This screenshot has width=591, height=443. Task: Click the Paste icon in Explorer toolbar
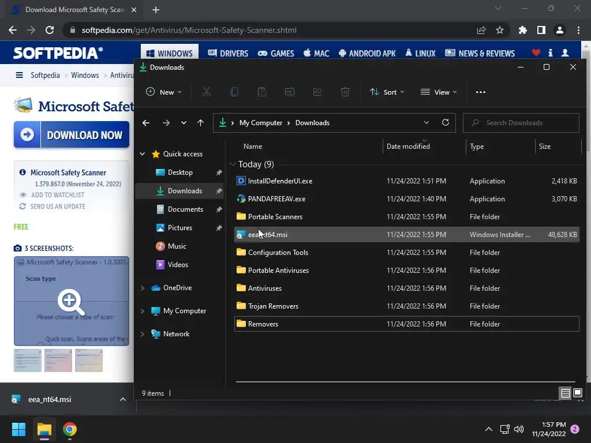click(x=262, y=92)
